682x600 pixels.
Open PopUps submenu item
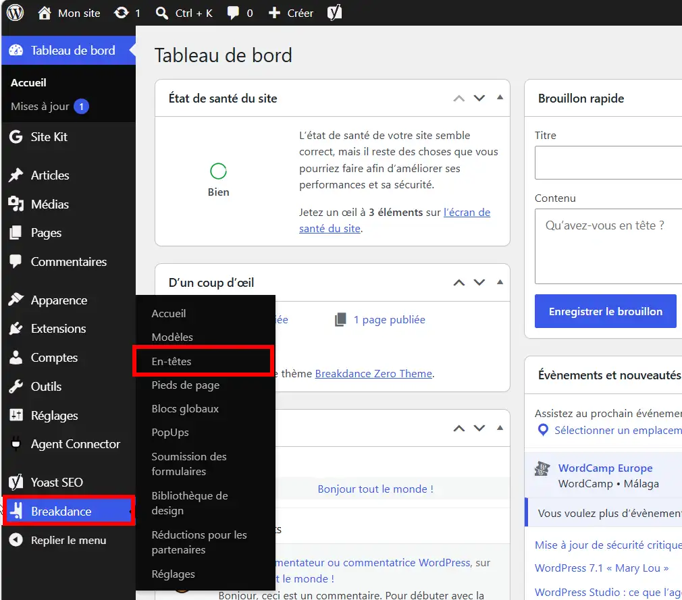[x=170, y=433]
